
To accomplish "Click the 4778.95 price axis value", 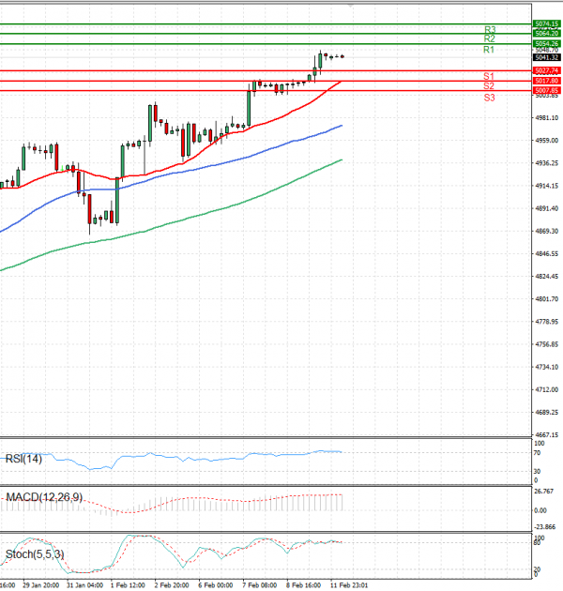I will (547, 322).
